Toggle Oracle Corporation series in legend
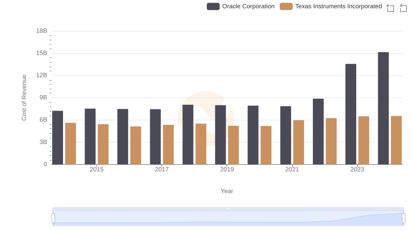Image resolution: width=413 pixels, height=238 pixels. (x=241, y=6)
